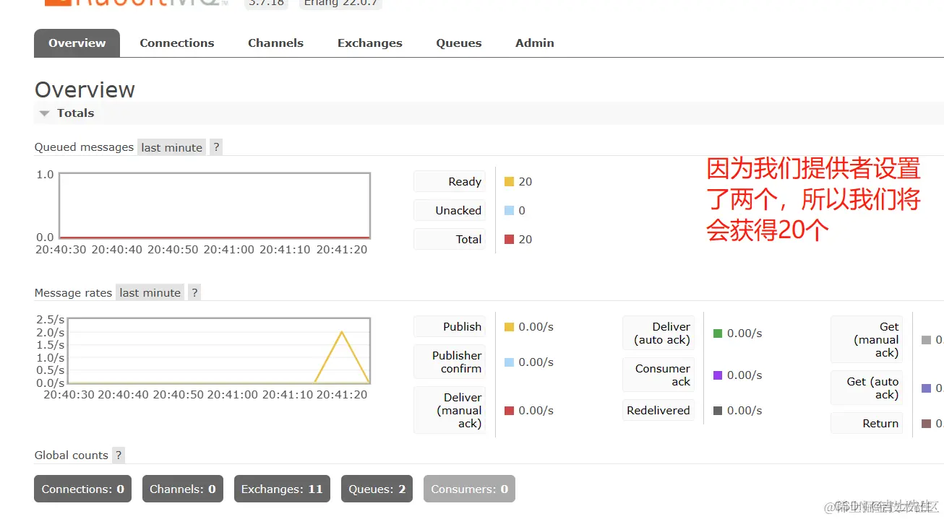Open help for Message rates
This screenshot has height=519, width=944.
coord(194,292)
